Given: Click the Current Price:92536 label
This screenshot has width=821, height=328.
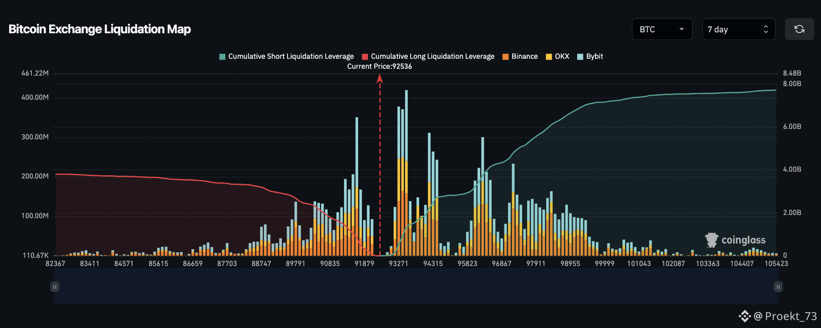Looking at the screenshot, I should 380,67.
